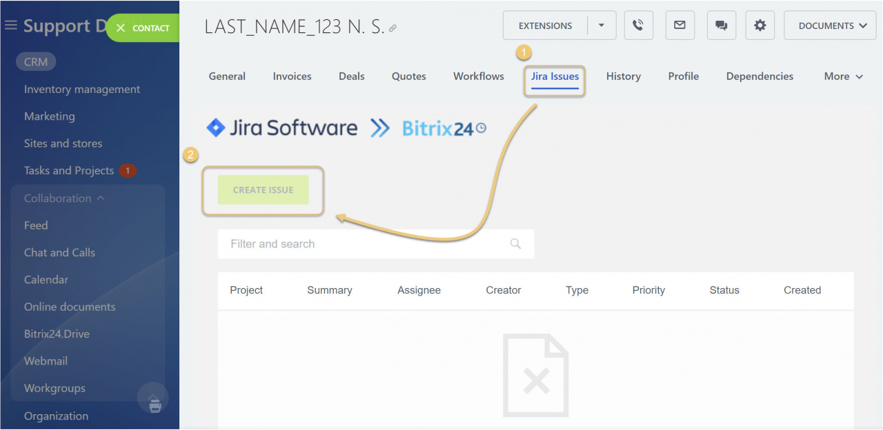This screenshot has width=883, height=430.
Task: Switch to the Quotes tab
Action: [409, 76]
